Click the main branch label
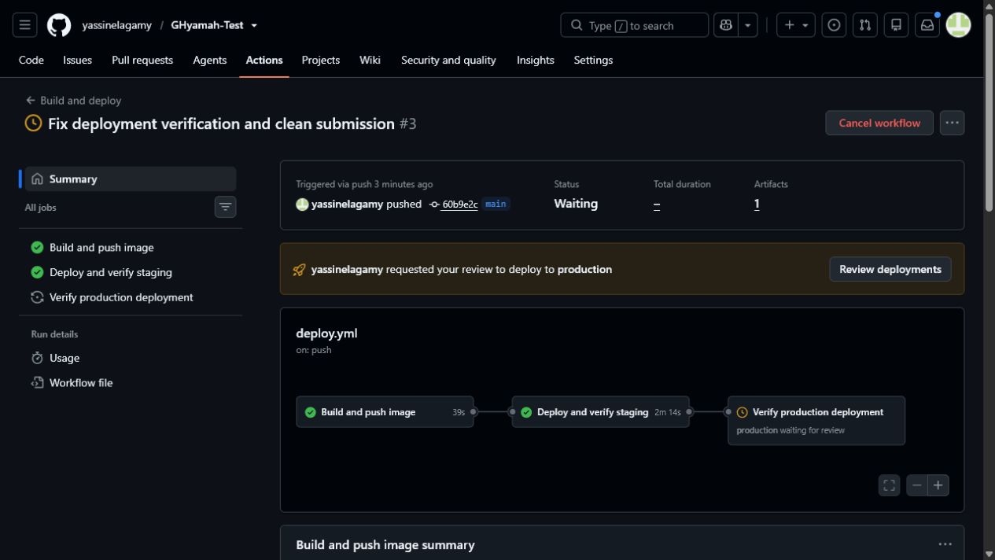995x560 pixels. click(x=496, y=204)
